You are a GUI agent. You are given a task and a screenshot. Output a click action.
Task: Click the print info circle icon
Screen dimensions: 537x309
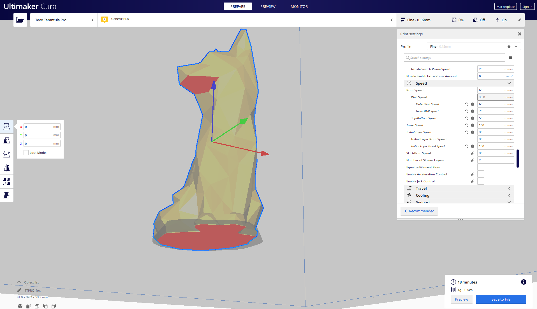tap(524, 282)
